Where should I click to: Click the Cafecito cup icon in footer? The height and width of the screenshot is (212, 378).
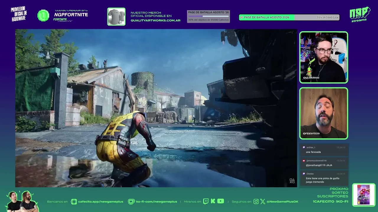(x=74, y=202)
